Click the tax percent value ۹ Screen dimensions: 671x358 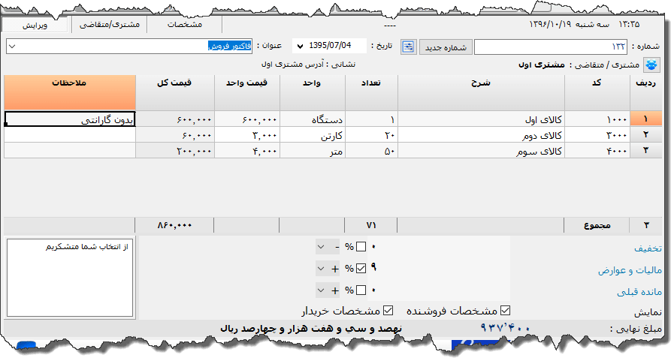(373, 267)
